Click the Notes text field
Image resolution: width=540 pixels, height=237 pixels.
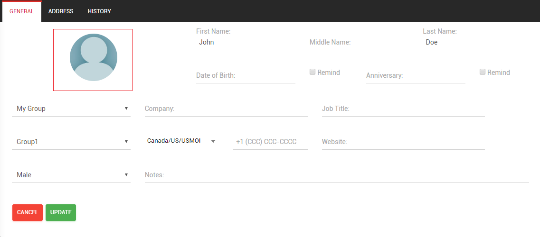click(337, 175)
